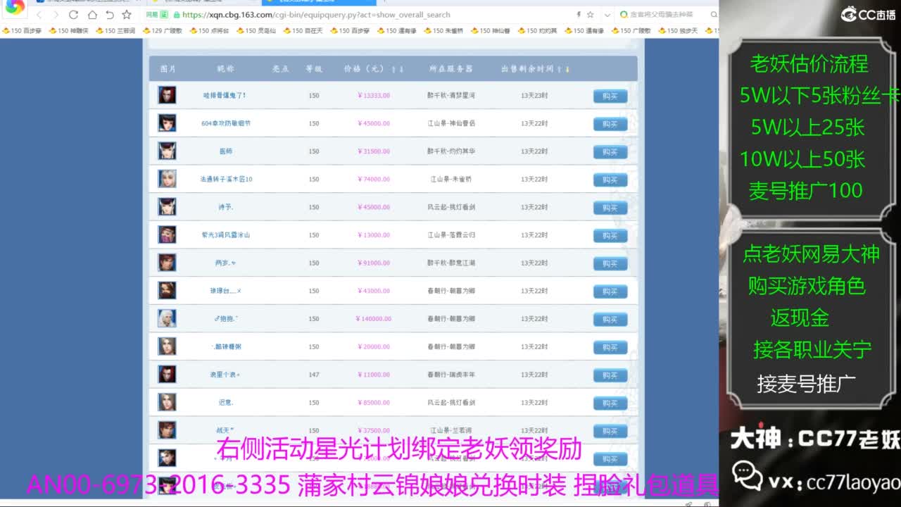The width and height of the screenshot is (901, 507).
Task: Click the browser forward arrow
Action: pyautogui.click(x=56, y=15)
